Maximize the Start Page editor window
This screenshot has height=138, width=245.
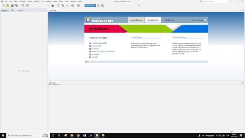click(243, 10)
